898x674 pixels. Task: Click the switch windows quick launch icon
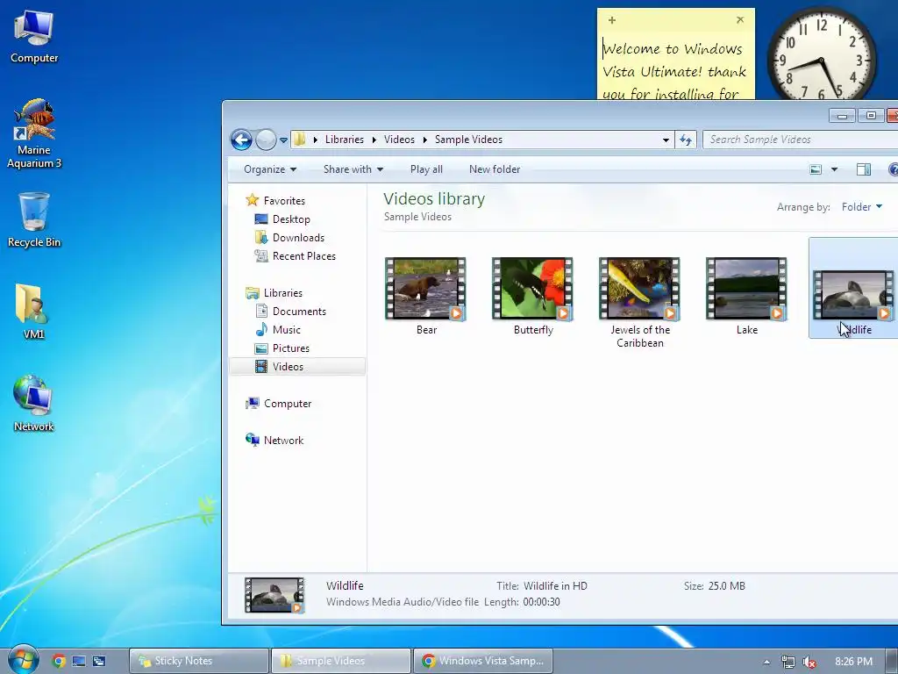tap(99, 661)
